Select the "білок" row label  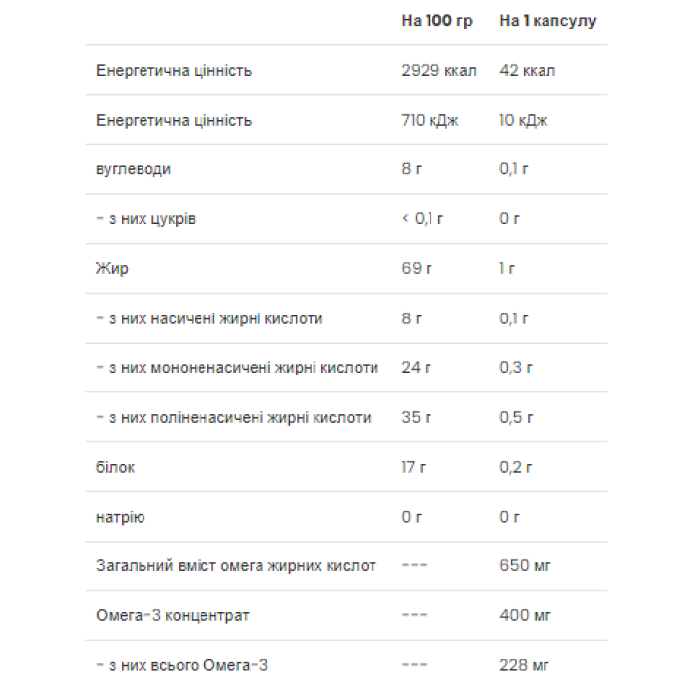(x=116, y=467)
